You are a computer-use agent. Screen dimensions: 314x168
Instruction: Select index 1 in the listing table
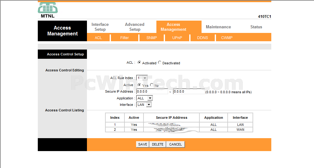[x=115, y=125]
